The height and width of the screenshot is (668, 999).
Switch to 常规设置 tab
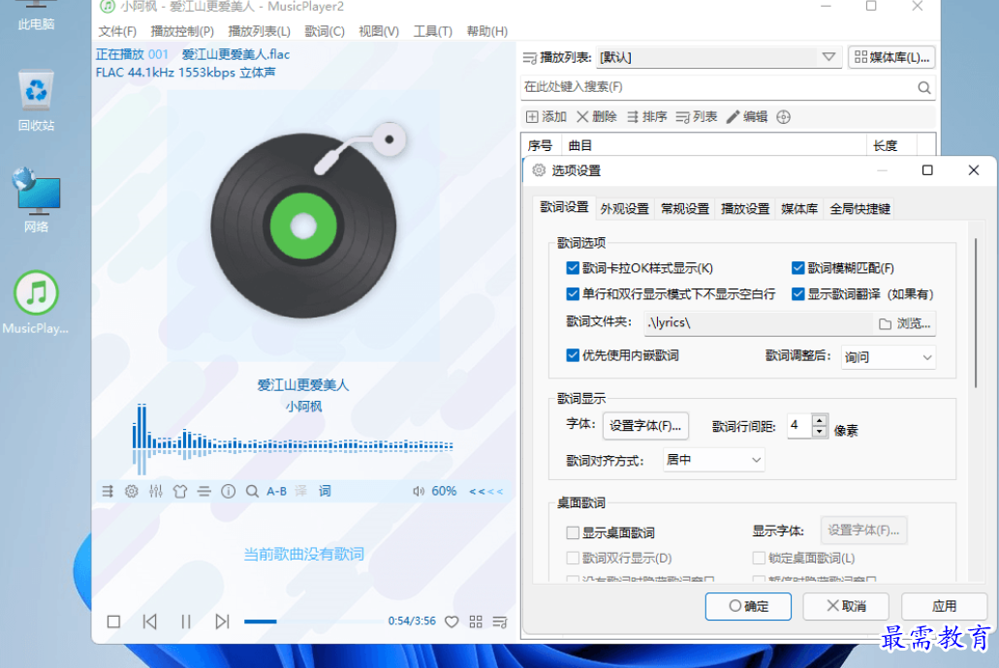point(685,209)
